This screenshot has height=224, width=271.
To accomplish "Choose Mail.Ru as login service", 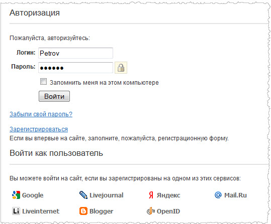I will (235, 195).
